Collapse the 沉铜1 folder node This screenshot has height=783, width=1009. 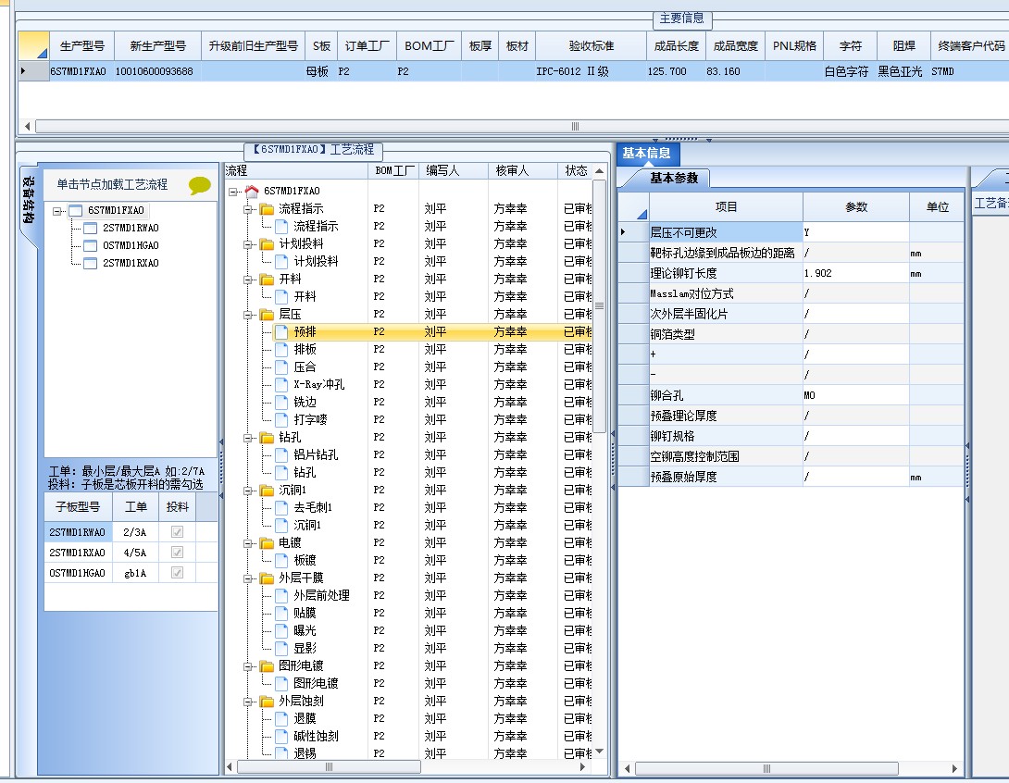[x=248, y=491]
